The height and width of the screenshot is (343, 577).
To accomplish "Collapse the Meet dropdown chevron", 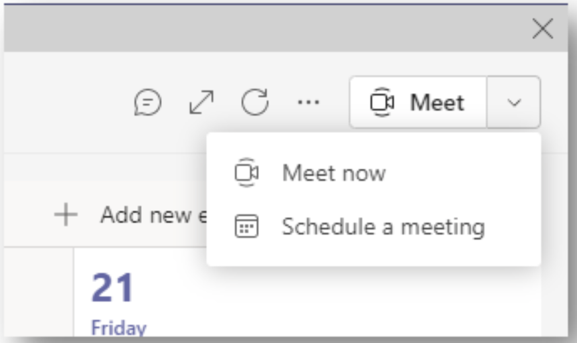I will pos(514,102).
